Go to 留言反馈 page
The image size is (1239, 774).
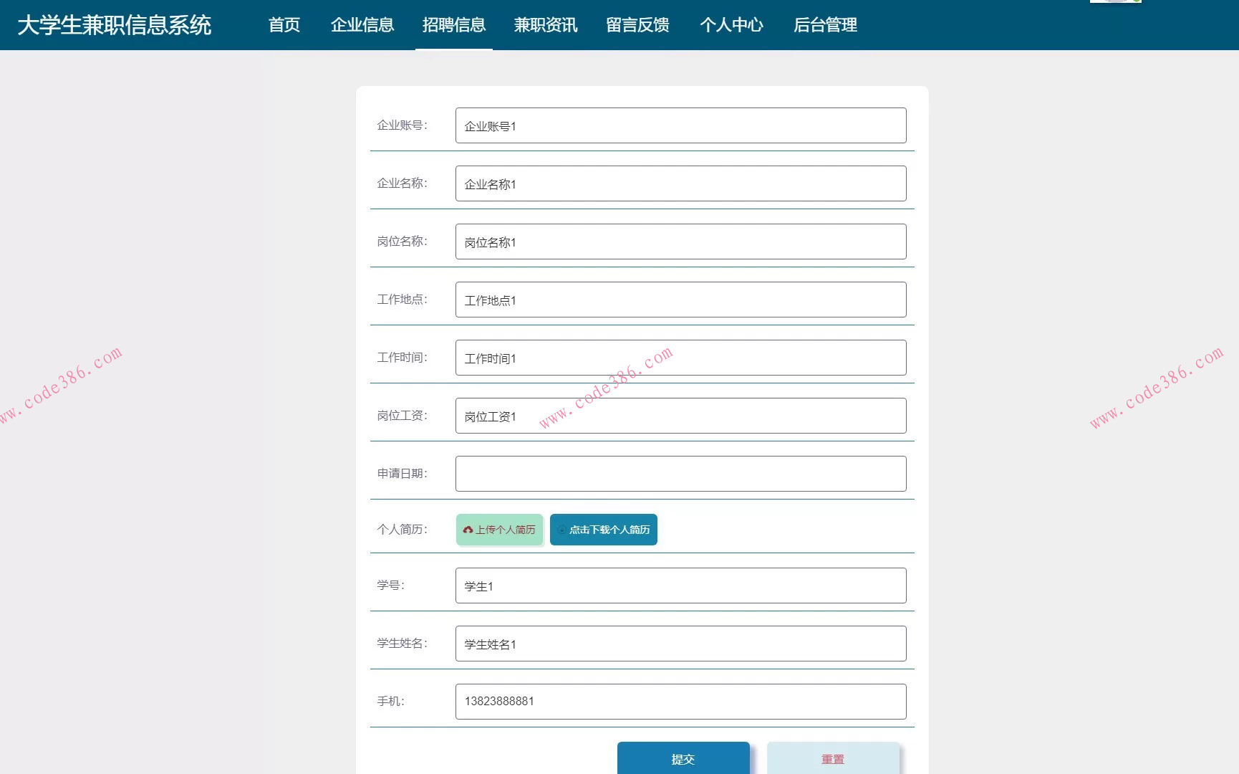(637, 25)
